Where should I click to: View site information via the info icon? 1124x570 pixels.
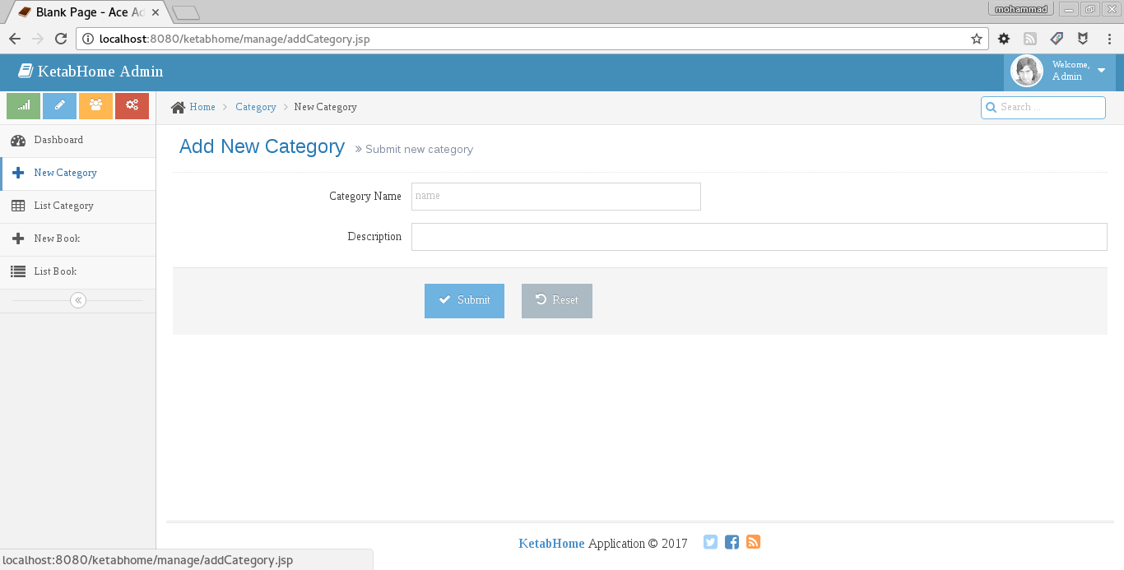click(x=88, y=39)
